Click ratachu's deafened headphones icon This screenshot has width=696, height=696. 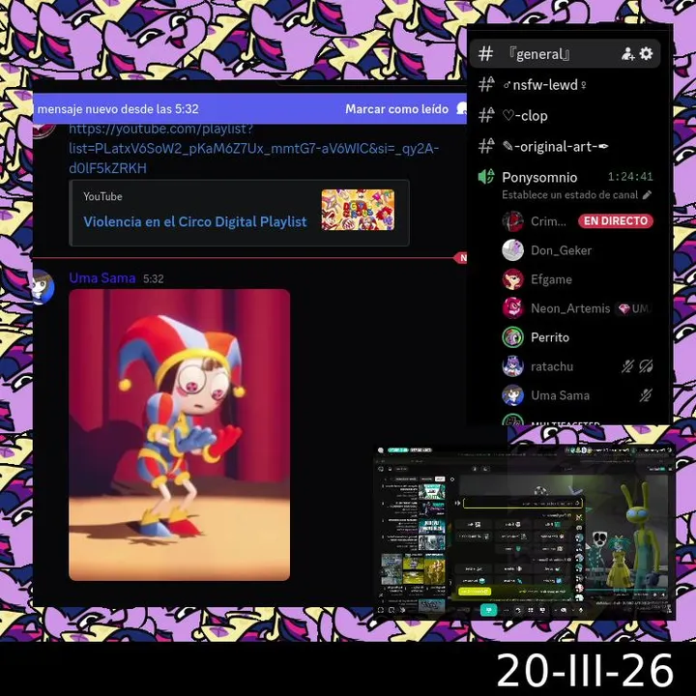(646, 366)
